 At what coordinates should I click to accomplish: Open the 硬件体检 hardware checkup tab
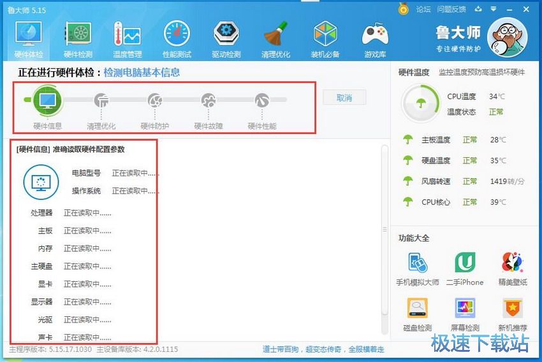point(28,39)
